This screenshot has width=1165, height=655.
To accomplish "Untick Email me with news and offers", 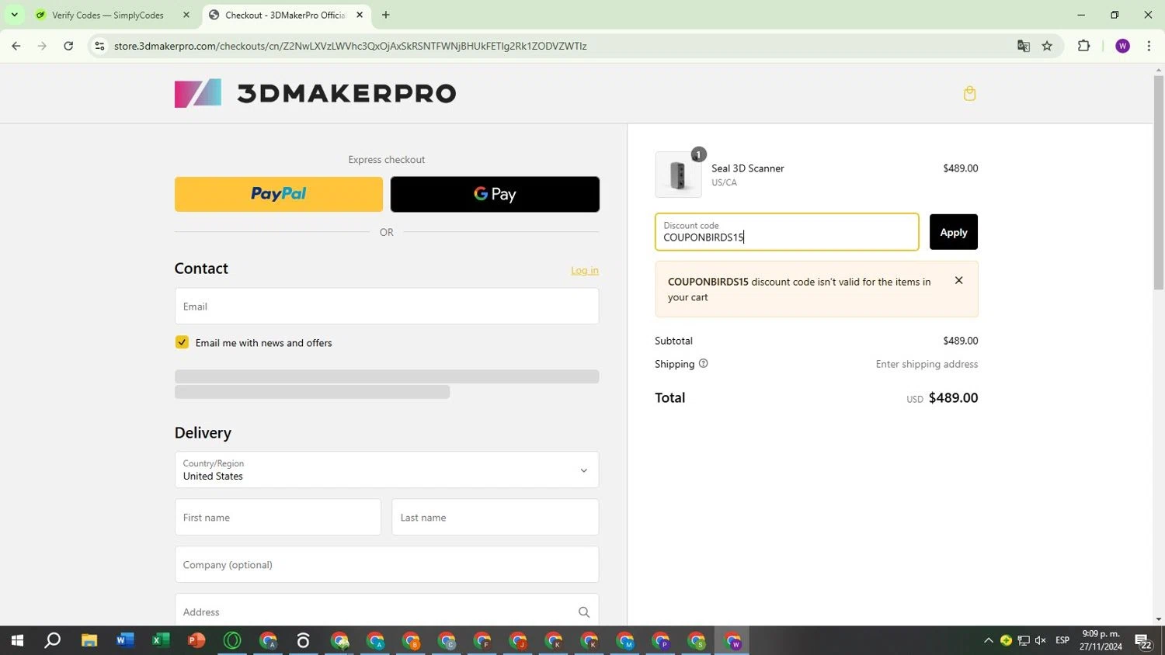I will click(182, 342).
